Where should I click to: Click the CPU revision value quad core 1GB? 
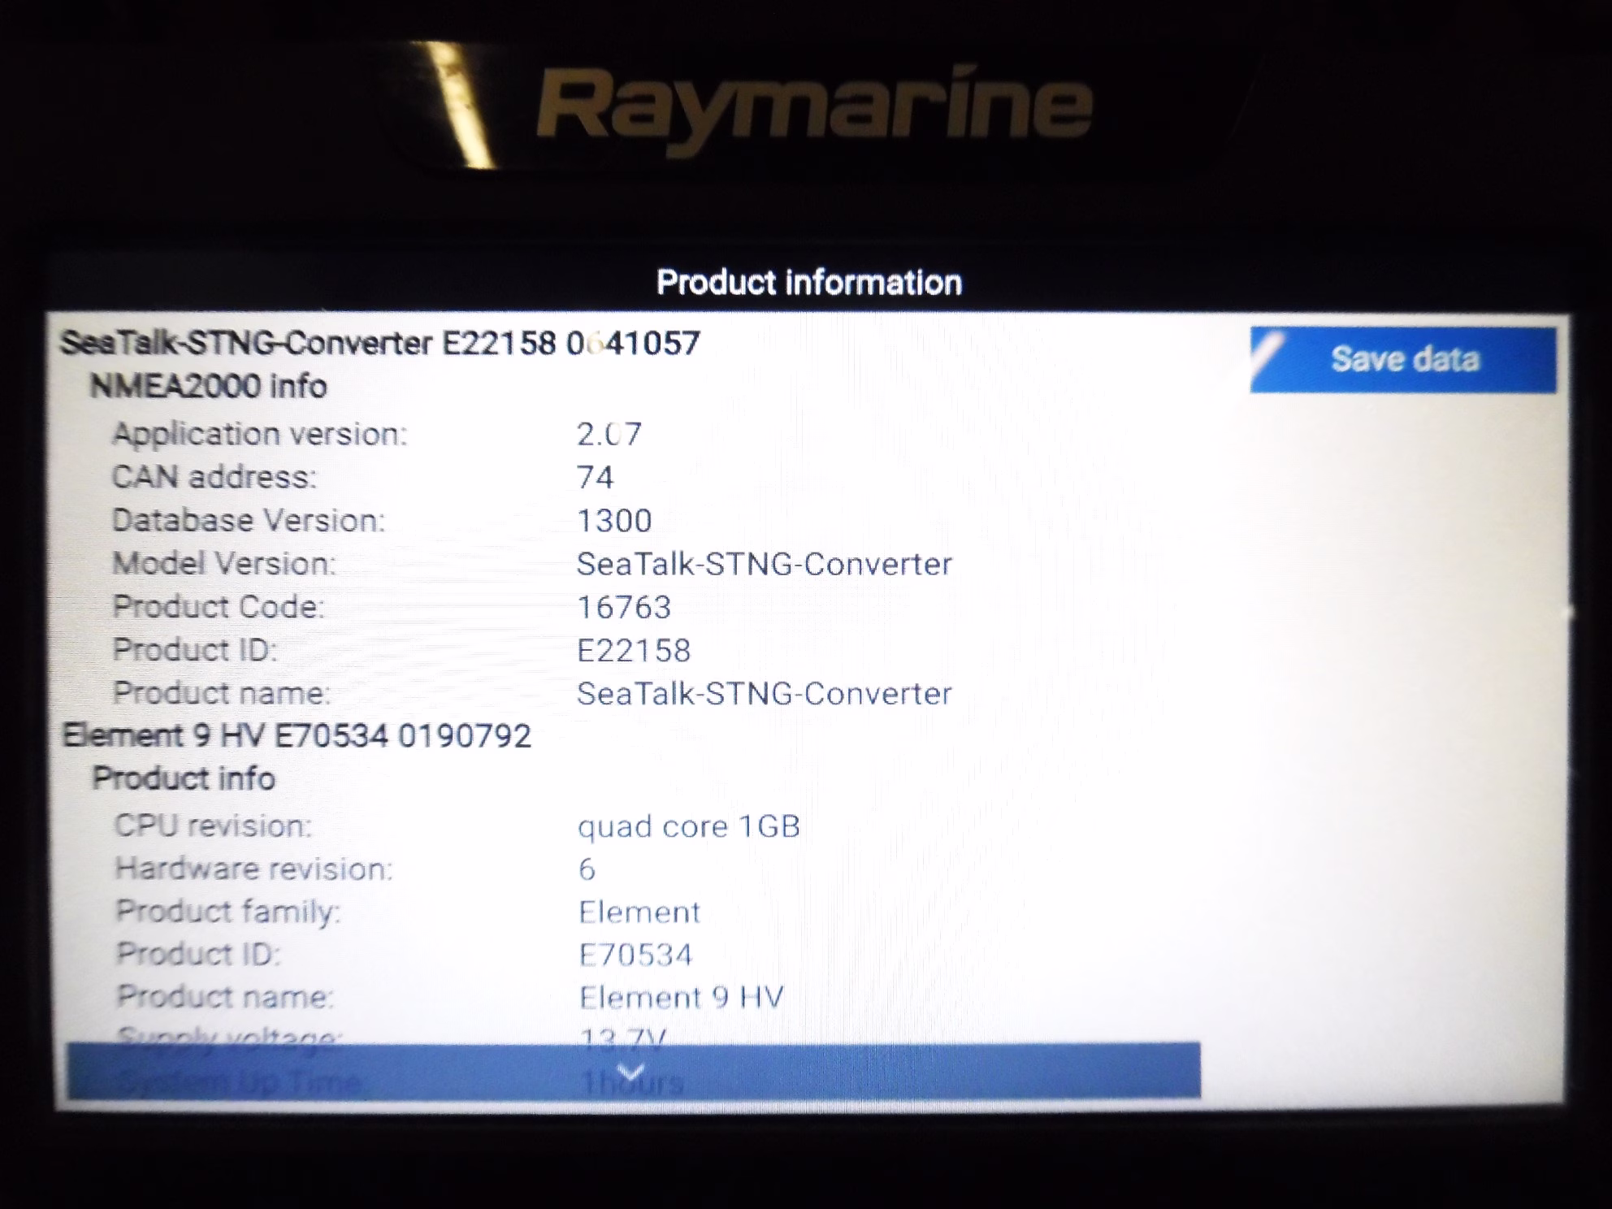(689, 826)
